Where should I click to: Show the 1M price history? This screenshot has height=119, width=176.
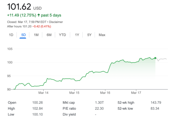point(36,35)
